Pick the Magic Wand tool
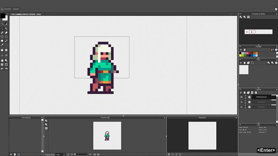Image resolution: width=278 pixels, height=156 pixels. tap(6, 28)
